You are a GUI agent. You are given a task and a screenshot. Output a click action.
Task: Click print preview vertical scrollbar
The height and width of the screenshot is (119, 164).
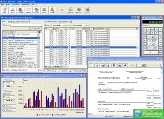(x=162, y=90)
